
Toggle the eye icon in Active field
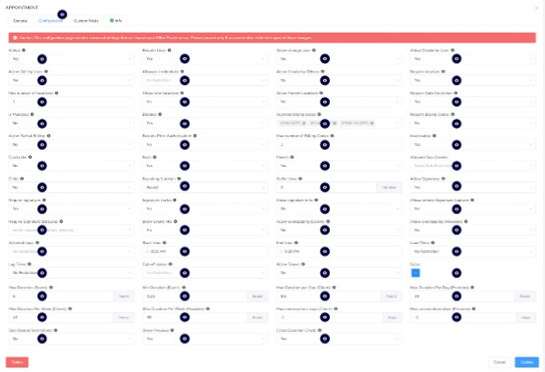pyautogui.click(x=42, y=58)
